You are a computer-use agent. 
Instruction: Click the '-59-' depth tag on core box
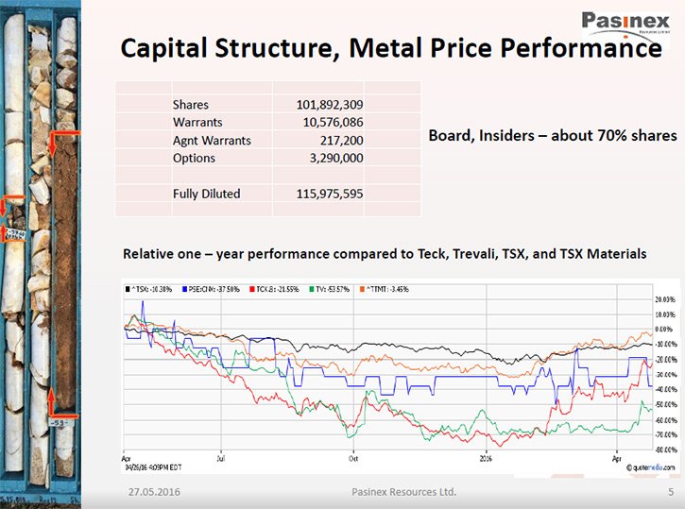pos(60,422)
